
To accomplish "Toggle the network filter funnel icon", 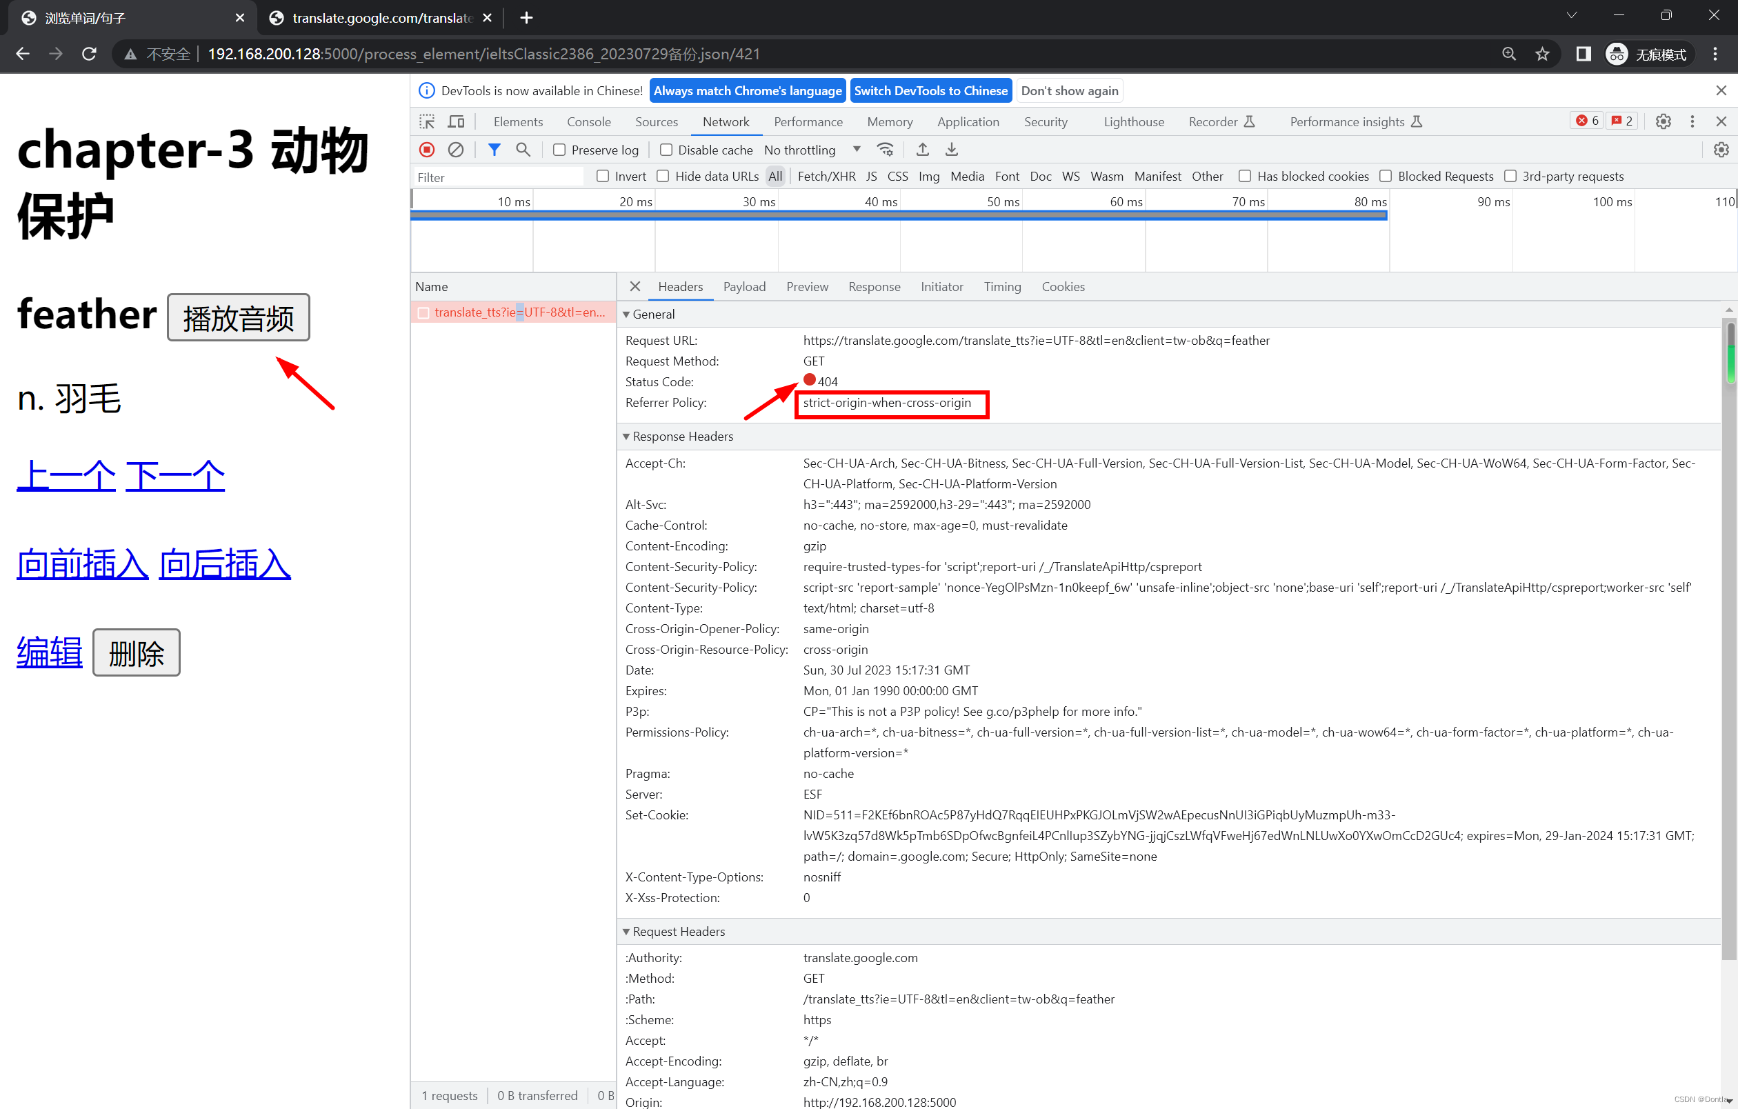I will pyautogui.click(x=495, y=150).
